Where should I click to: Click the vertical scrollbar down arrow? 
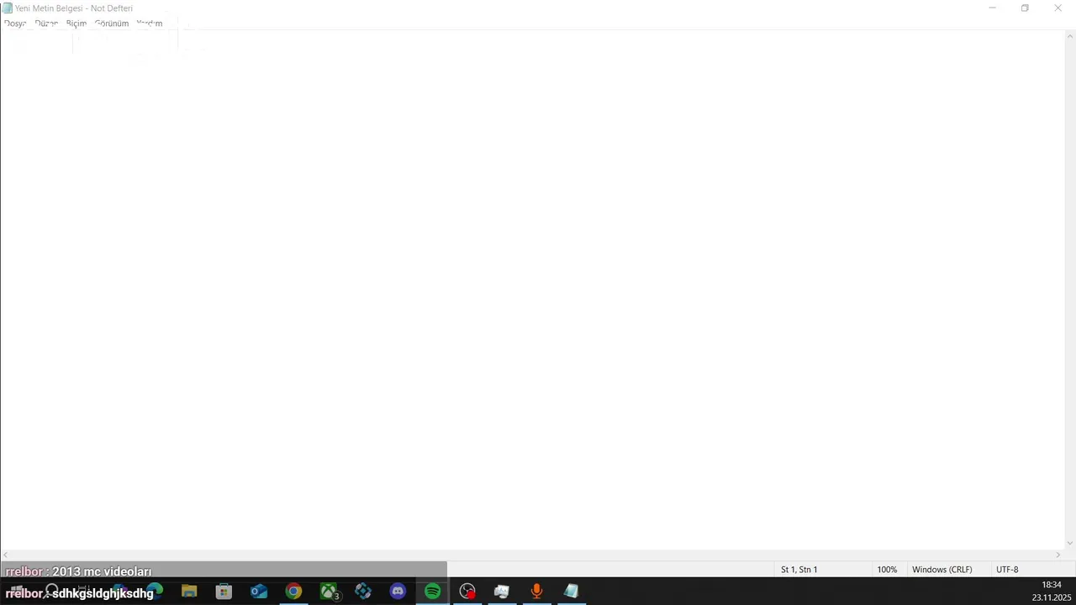[1070, 544]
